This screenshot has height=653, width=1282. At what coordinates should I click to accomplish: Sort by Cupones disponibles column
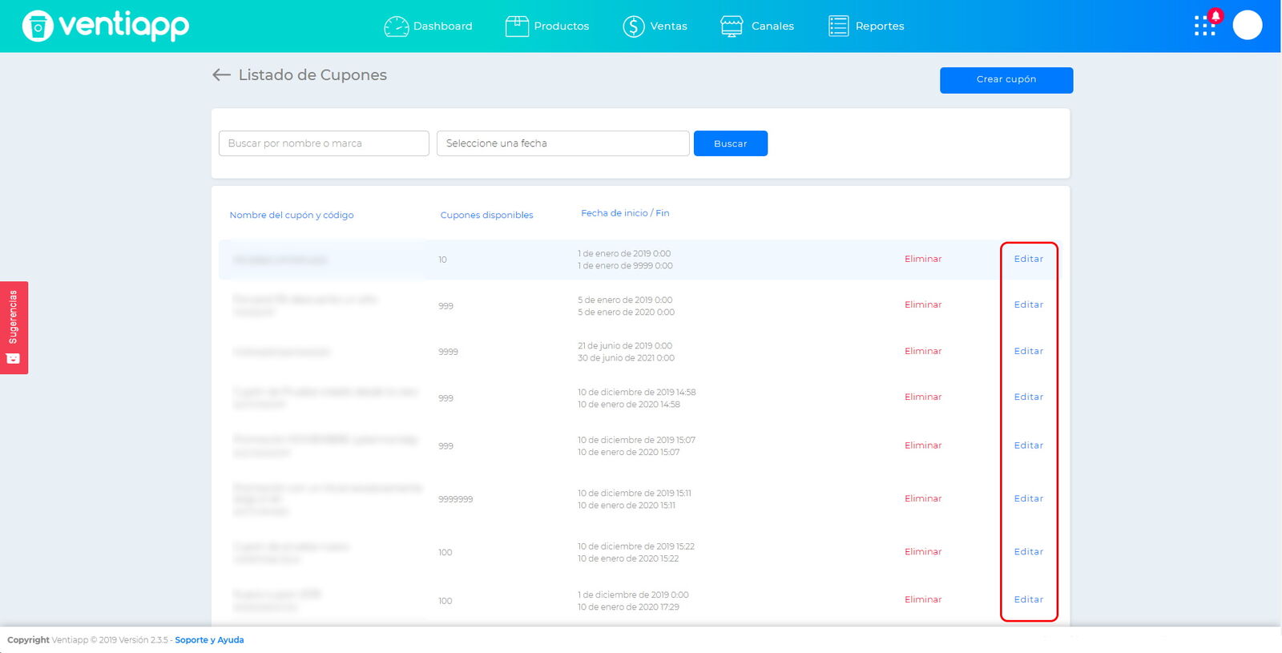pos(486,215)
